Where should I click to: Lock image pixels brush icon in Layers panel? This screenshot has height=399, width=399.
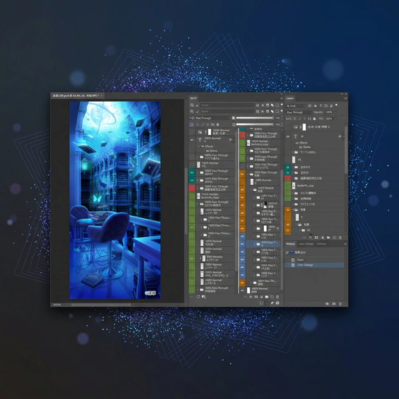click(x=299, y=118)
